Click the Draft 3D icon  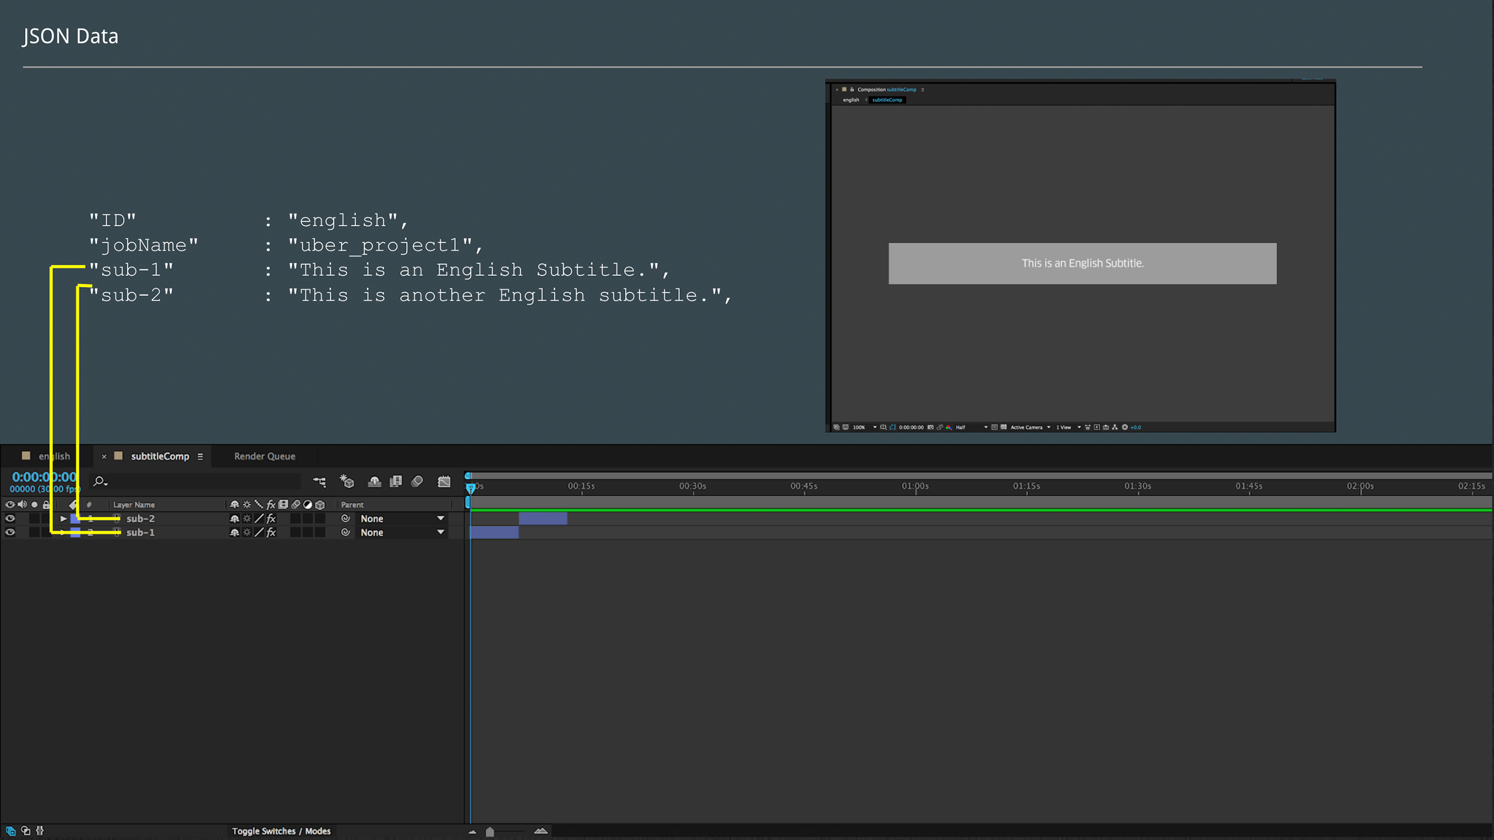(347, 481)
